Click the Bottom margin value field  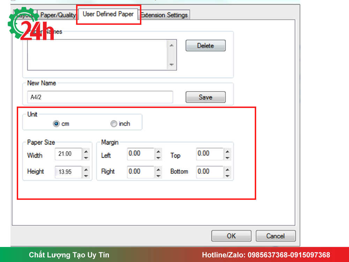pos(210,172)
